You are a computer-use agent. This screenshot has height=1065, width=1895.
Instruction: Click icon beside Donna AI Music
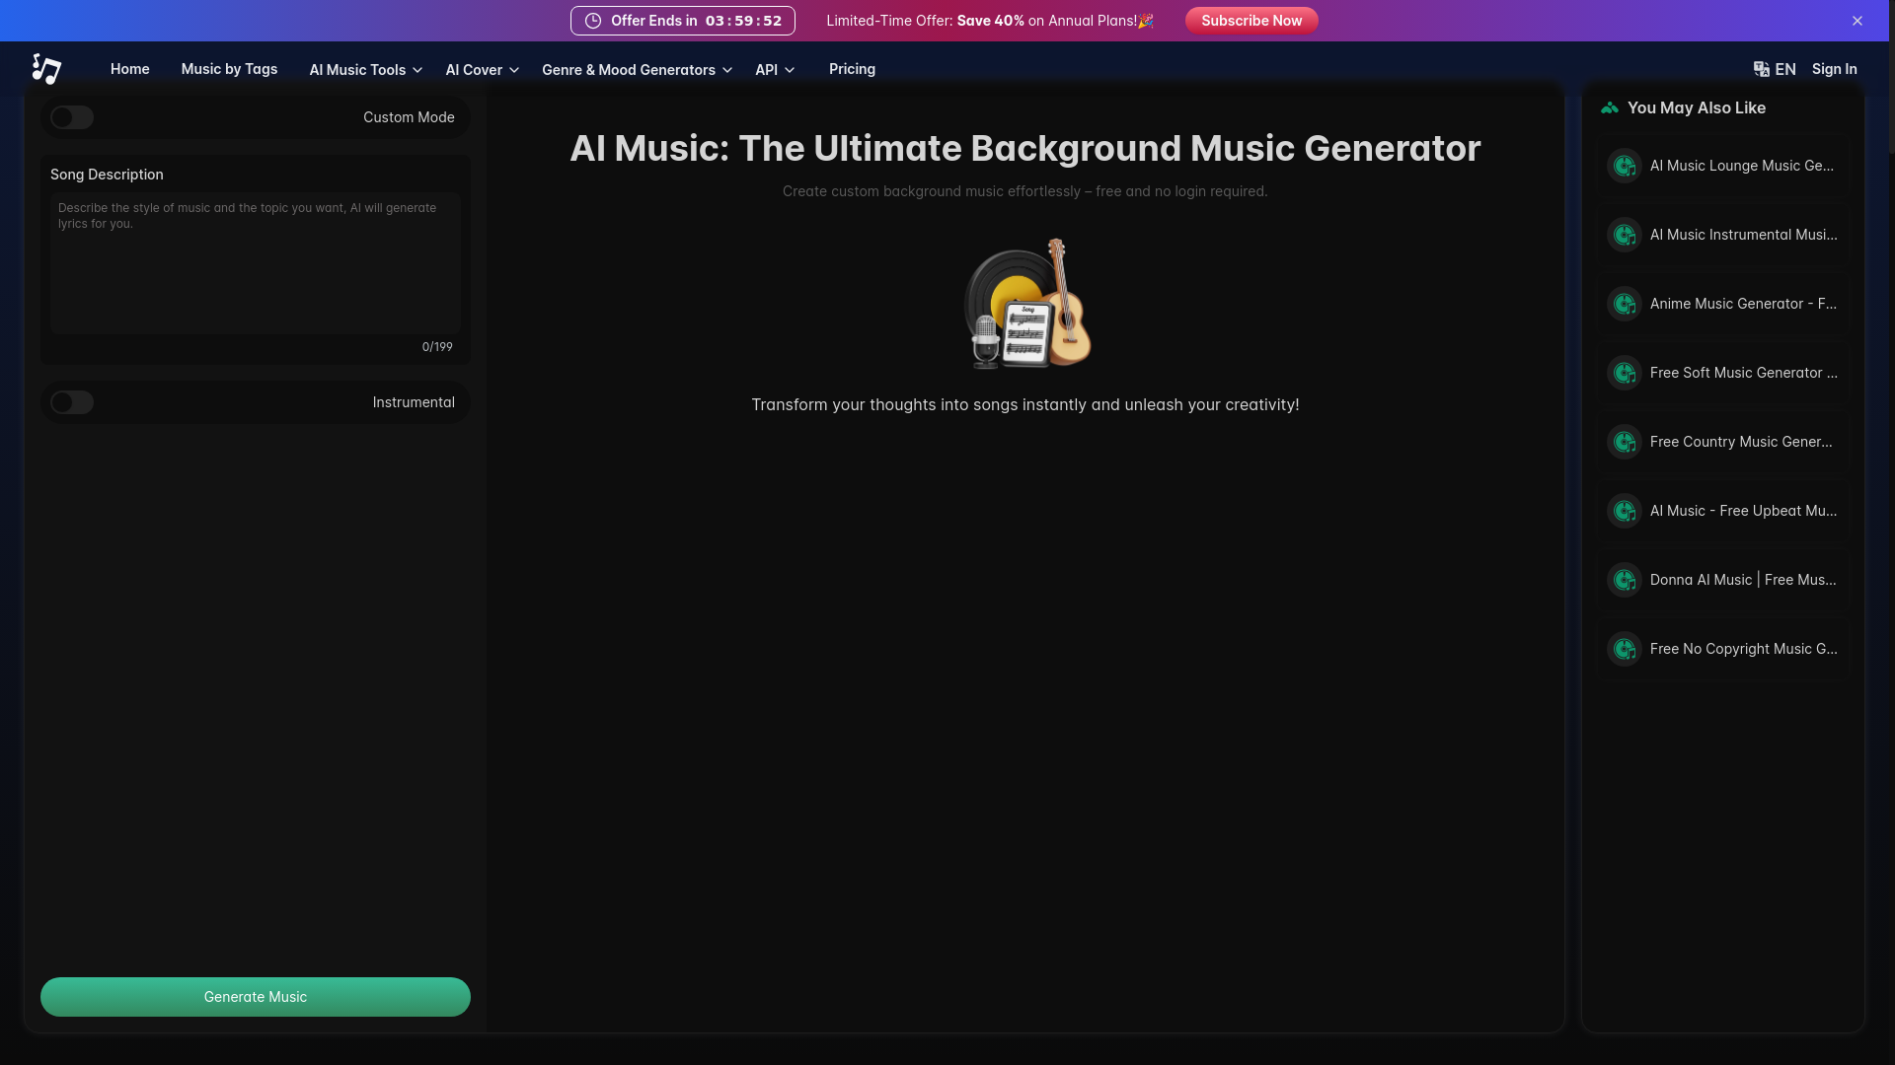[1624, 580]
